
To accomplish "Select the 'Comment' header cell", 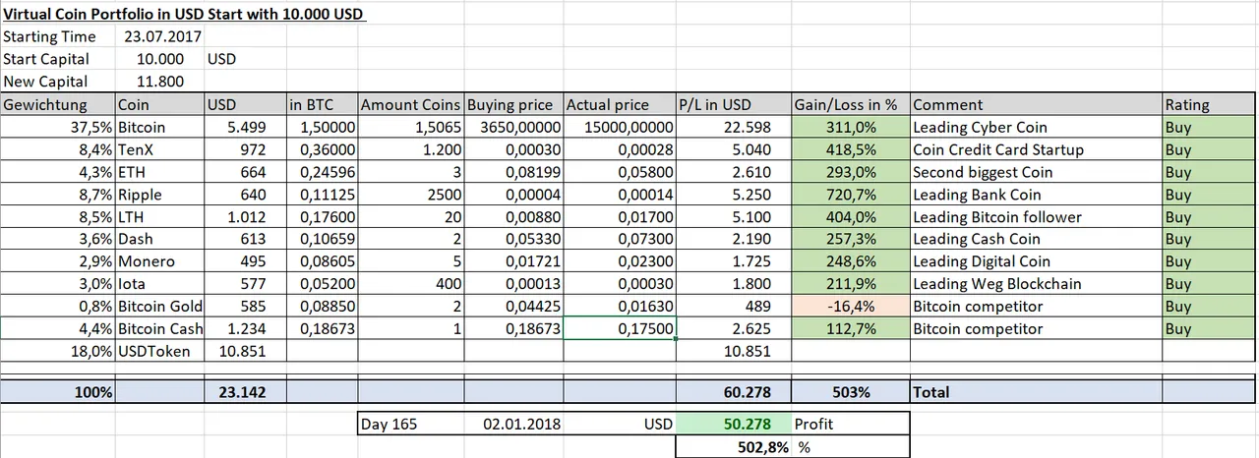I will (x=1036, y=104).
